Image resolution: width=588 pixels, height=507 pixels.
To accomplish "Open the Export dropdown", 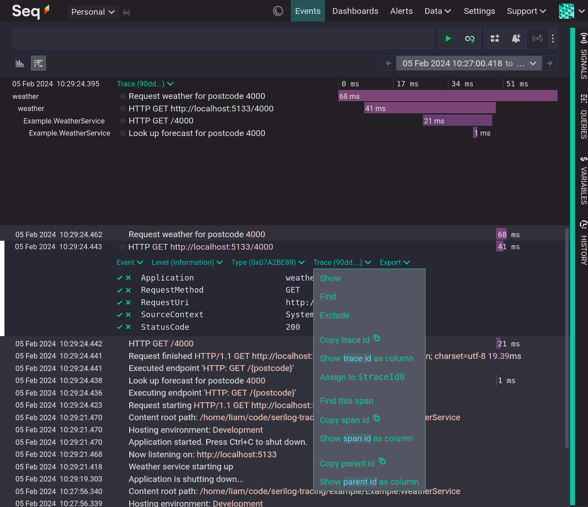I will pyautogui.click(x=395, y=263).
